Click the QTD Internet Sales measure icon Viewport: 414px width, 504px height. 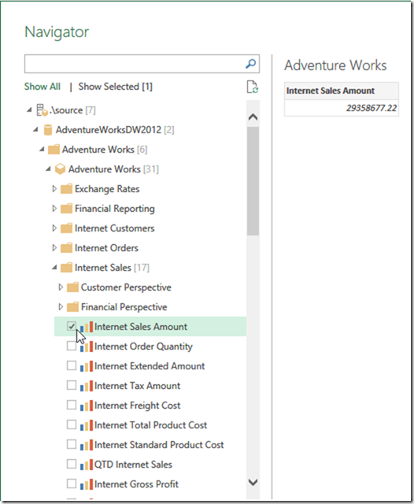pyautogui.click(x=87, y=465)
